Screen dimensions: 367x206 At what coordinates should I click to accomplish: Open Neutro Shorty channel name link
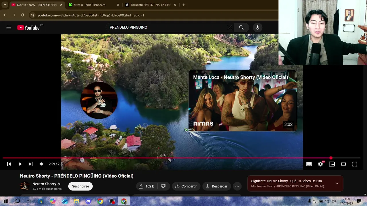click(x=44, y=184)
